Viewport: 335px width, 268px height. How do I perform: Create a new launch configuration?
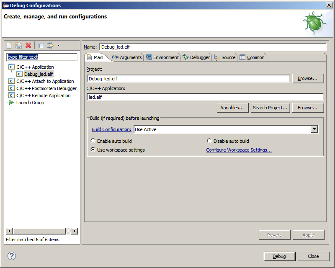[9, 45]
